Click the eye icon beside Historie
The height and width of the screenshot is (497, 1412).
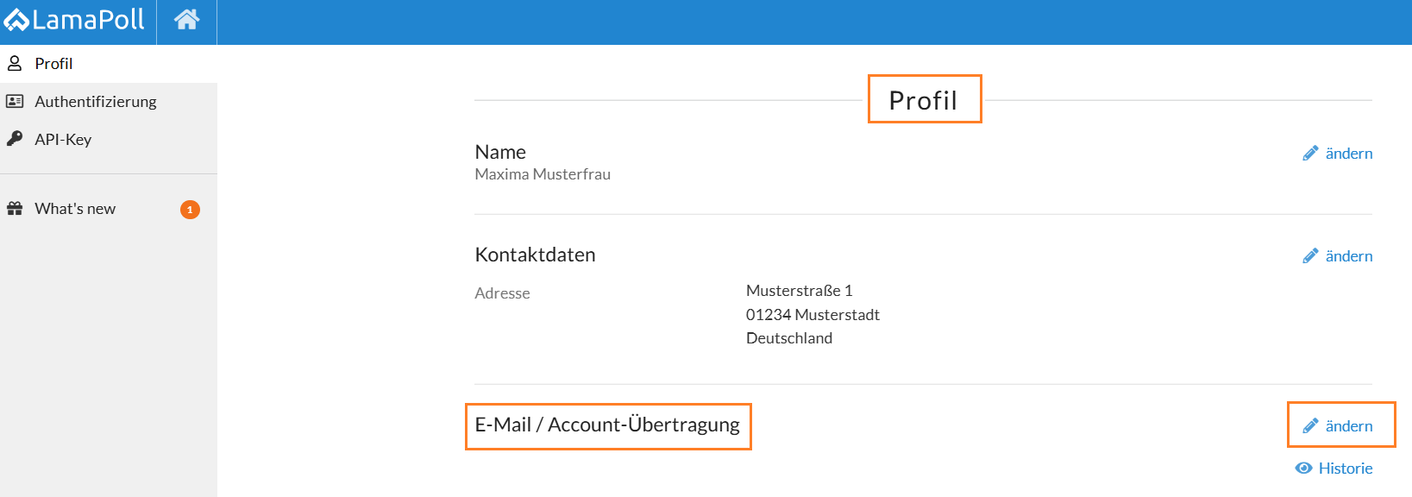click(1303, 469)
